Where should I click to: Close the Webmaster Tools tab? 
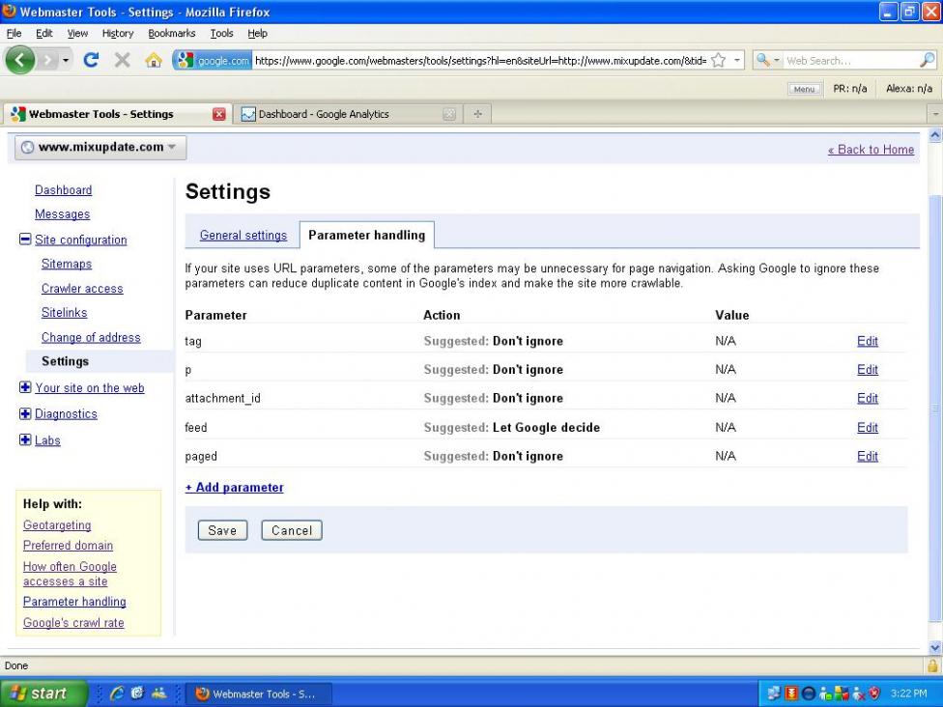point(219,114)
